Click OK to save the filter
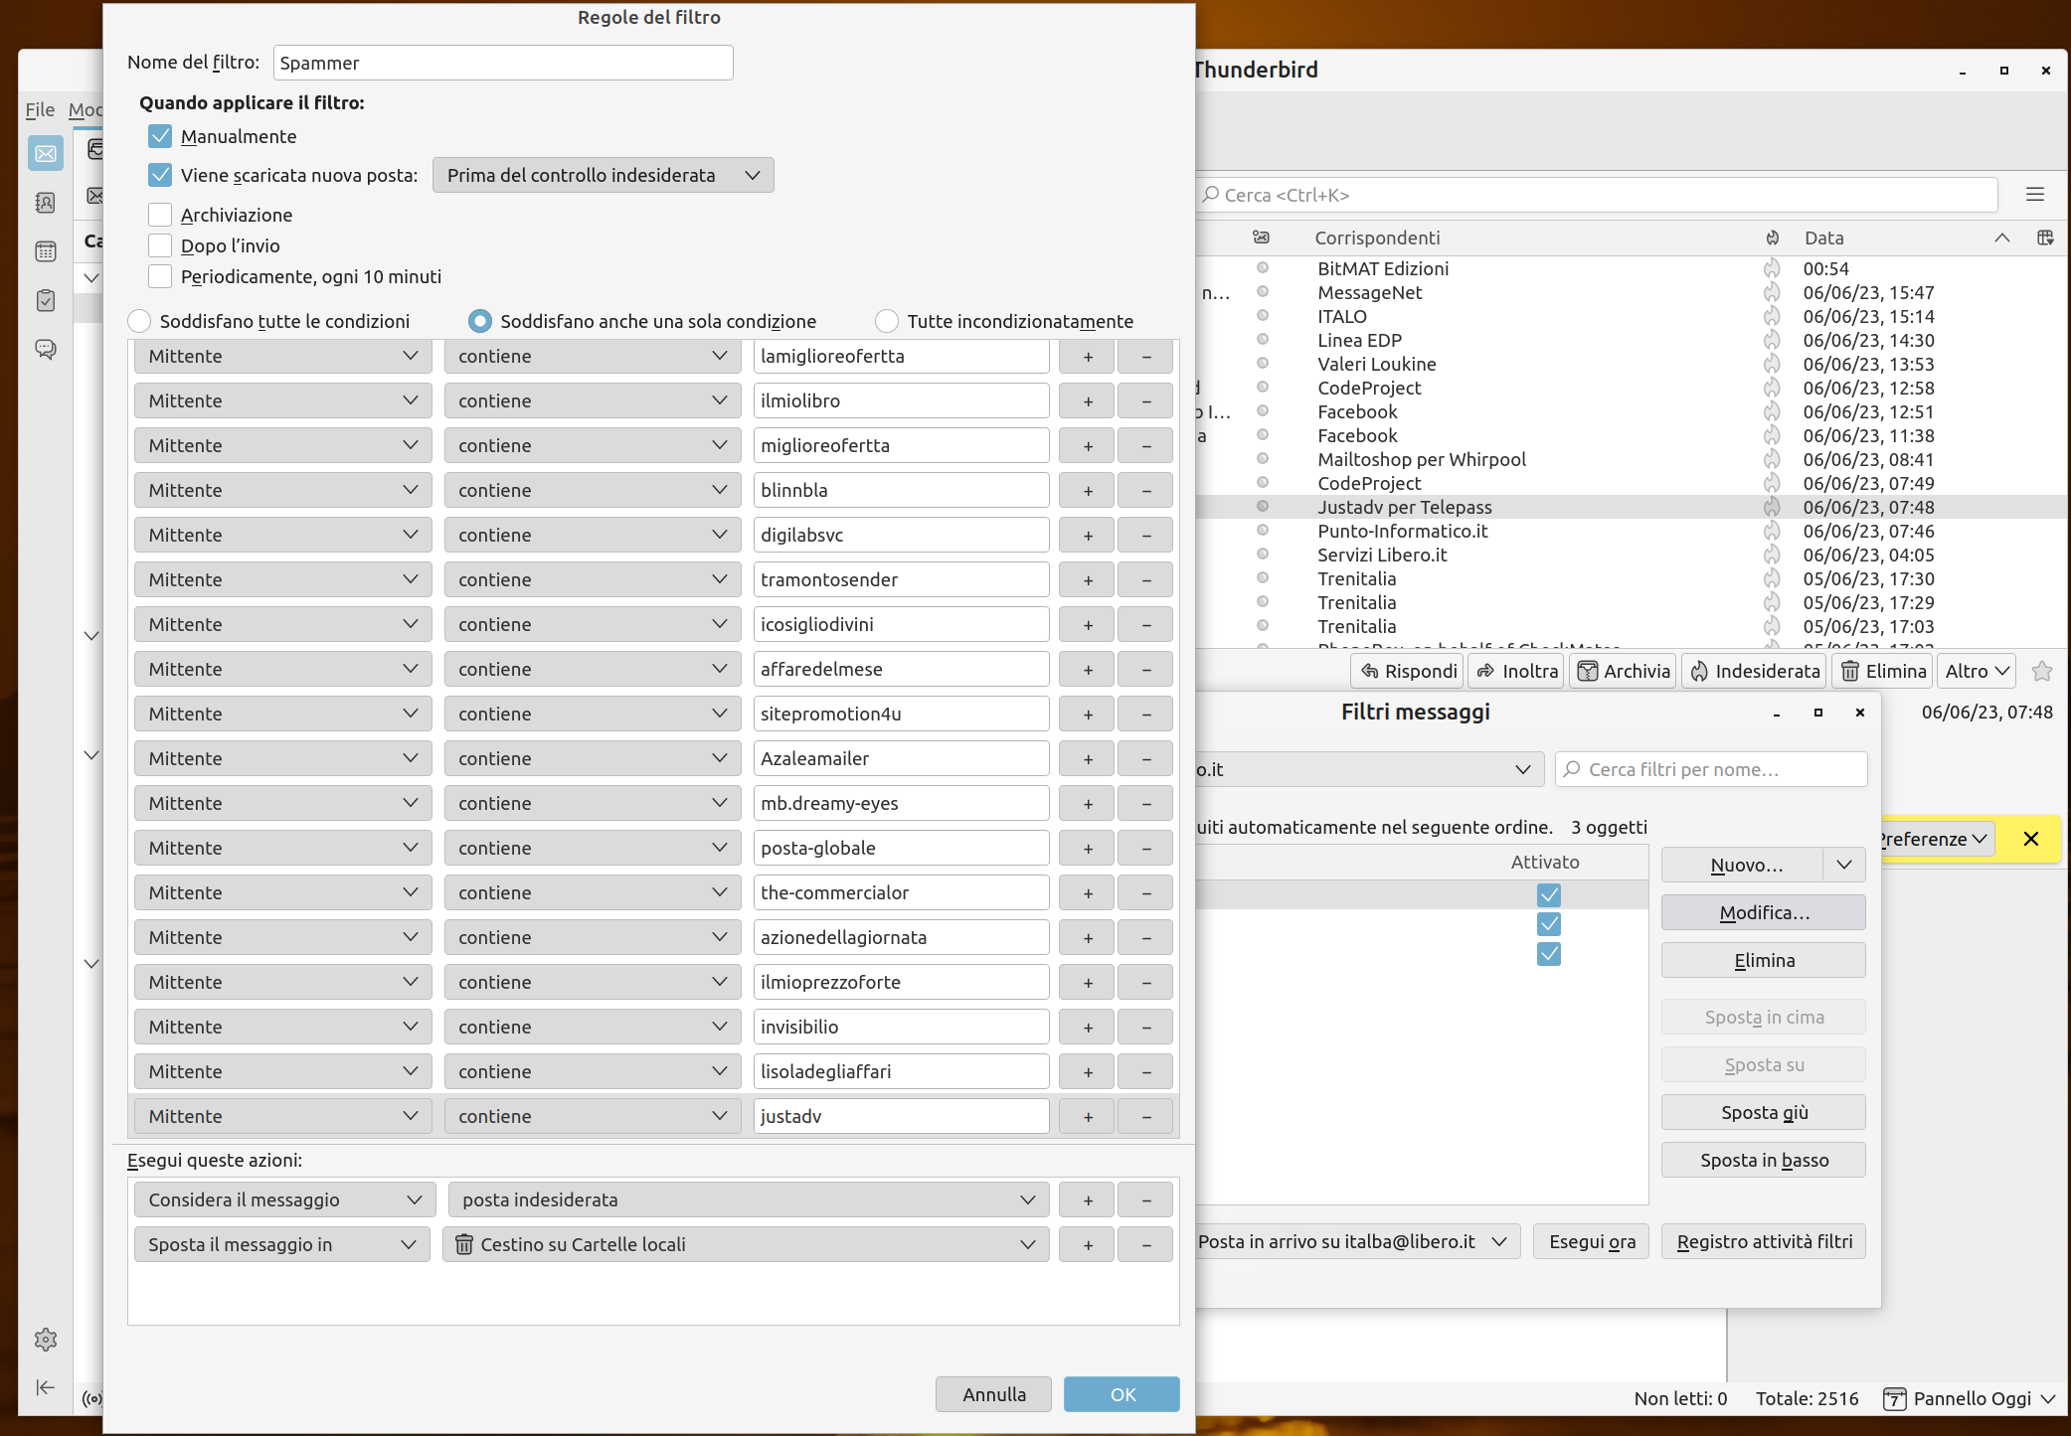 [1122, 1394]
